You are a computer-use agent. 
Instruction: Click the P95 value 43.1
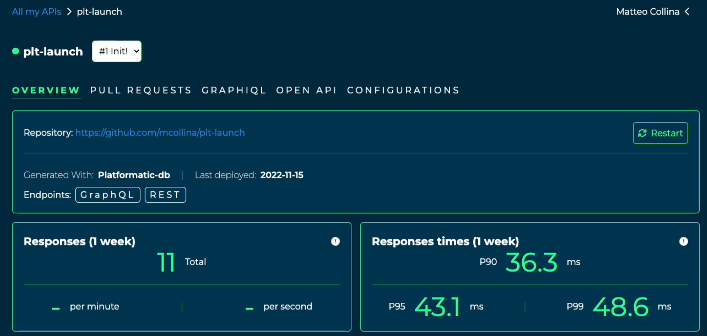tap(437, 307)
